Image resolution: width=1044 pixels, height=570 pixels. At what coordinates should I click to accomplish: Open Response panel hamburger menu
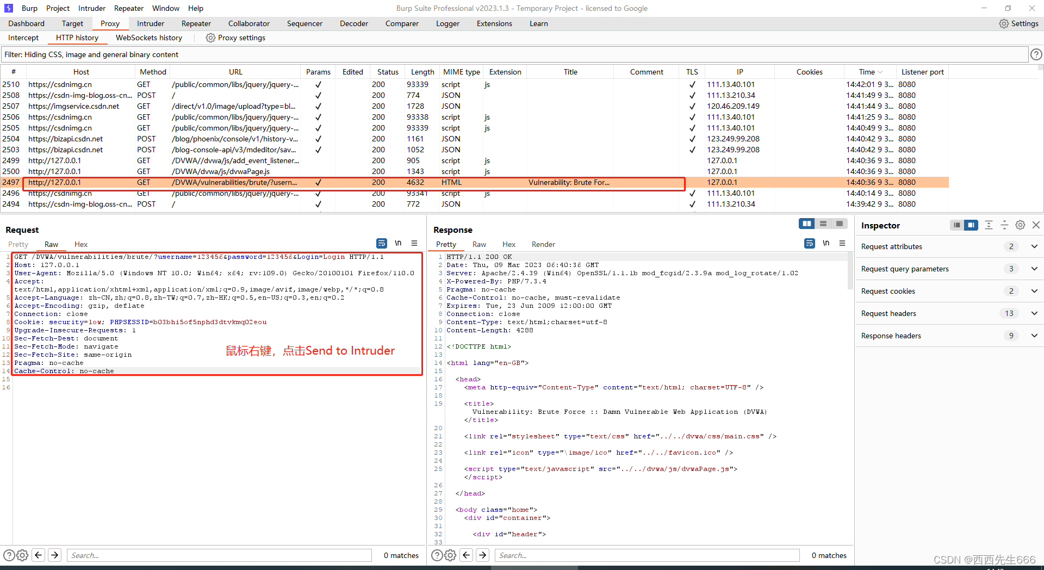click(842, 243)
